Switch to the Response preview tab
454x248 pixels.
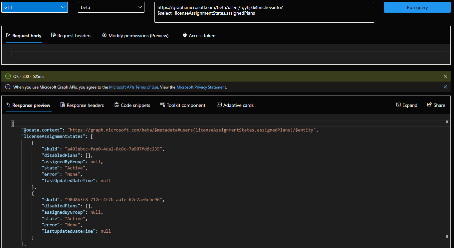(28, 105)
